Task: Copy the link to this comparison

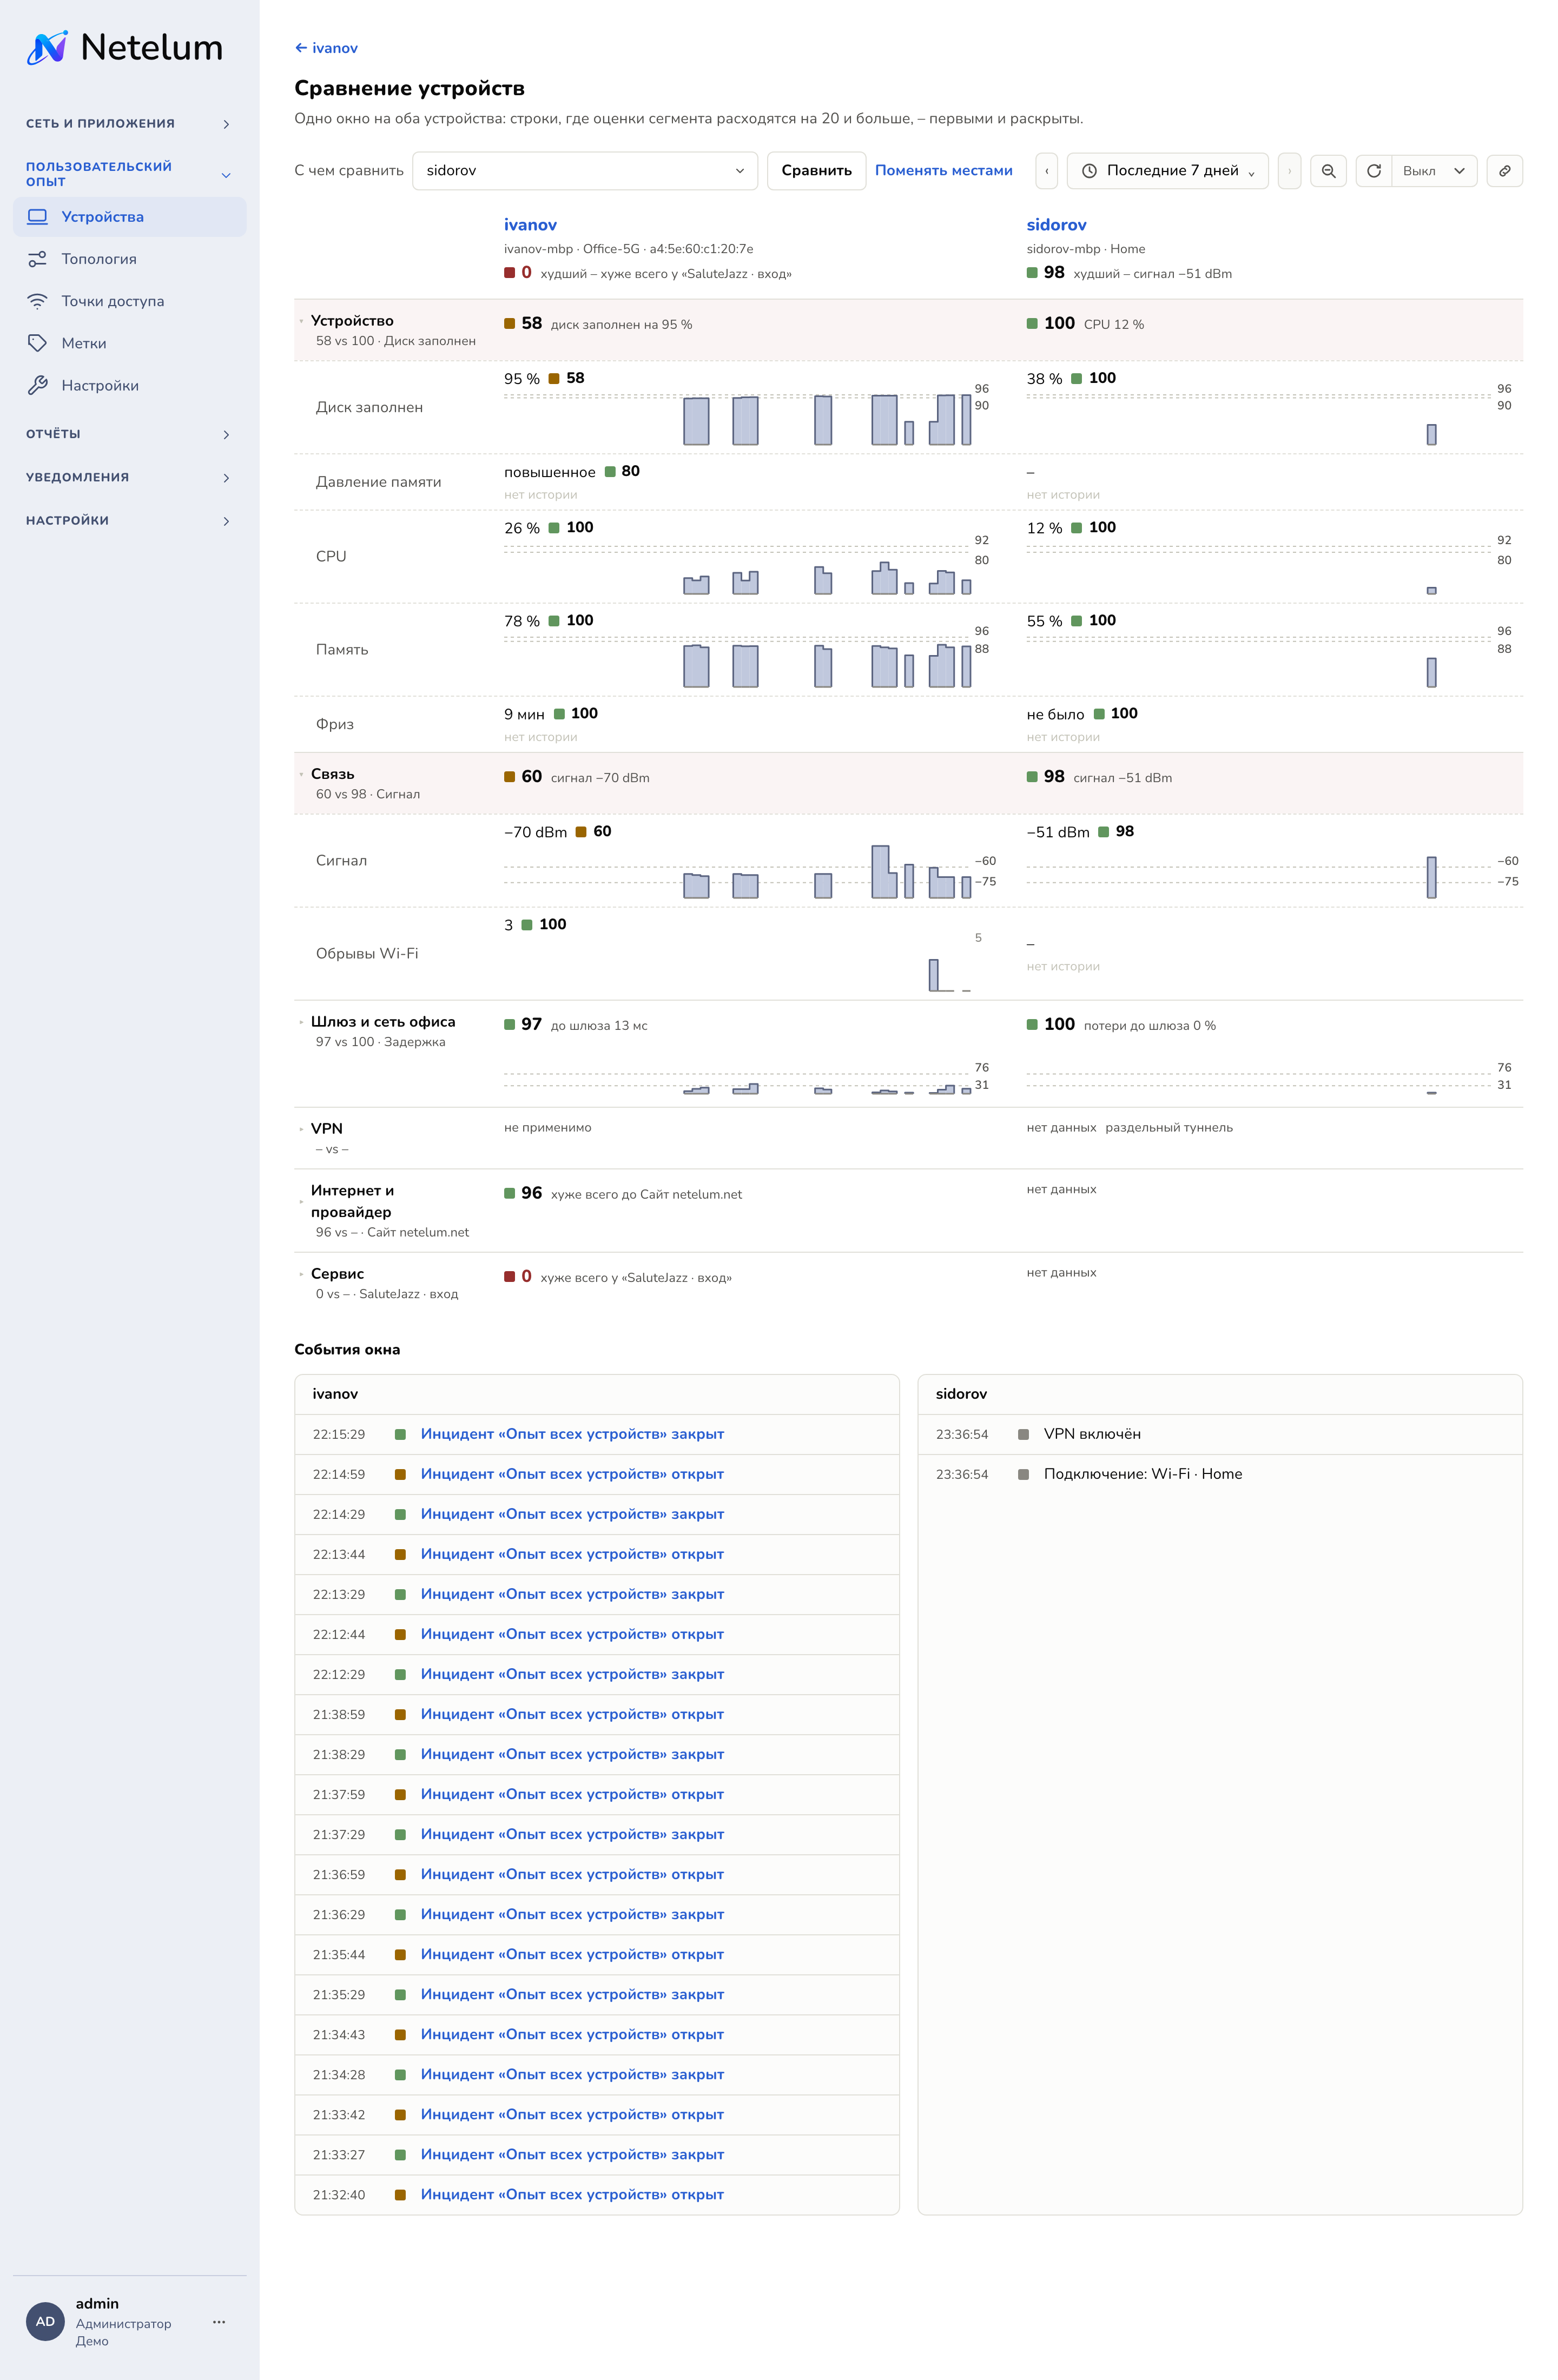Action: point(1504,171)
